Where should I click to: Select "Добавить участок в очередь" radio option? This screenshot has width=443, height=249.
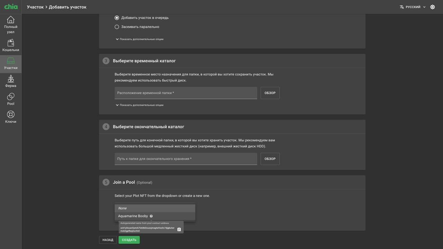point(117,18)
